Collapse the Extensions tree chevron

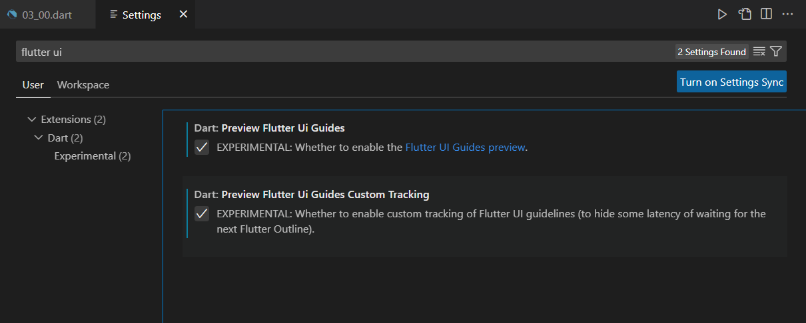pos(31,120)
